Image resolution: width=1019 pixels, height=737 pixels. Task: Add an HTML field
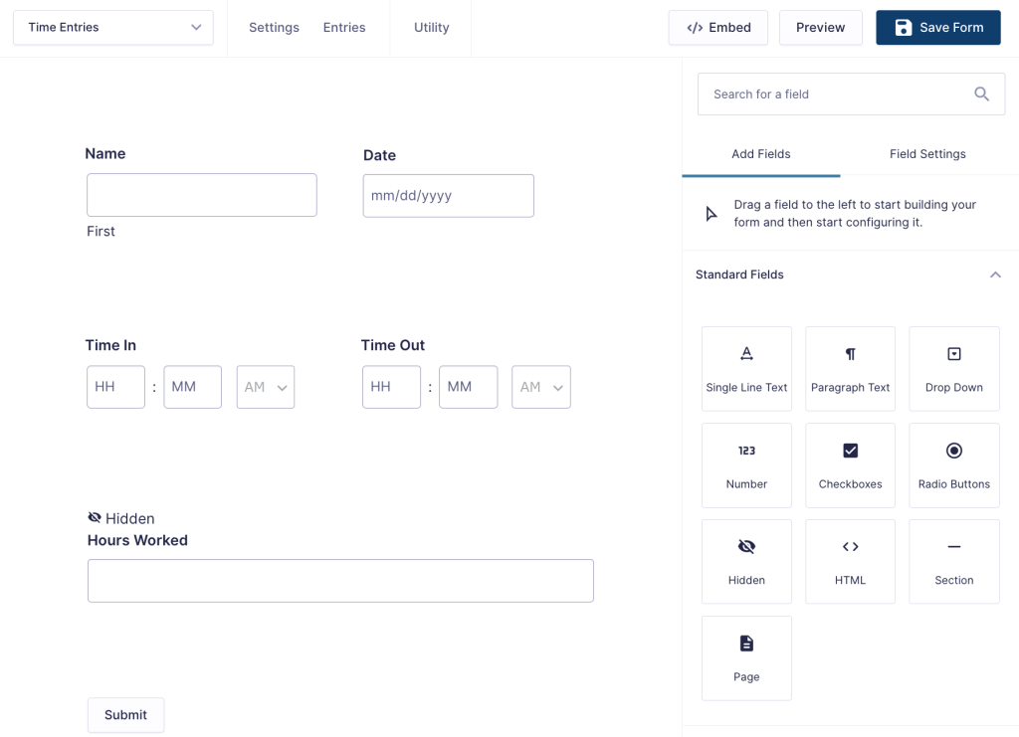point(850,561)
